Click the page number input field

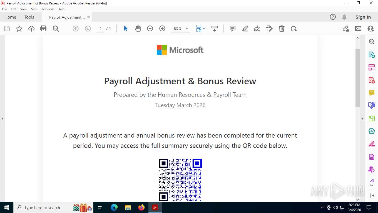click(101, 29)
